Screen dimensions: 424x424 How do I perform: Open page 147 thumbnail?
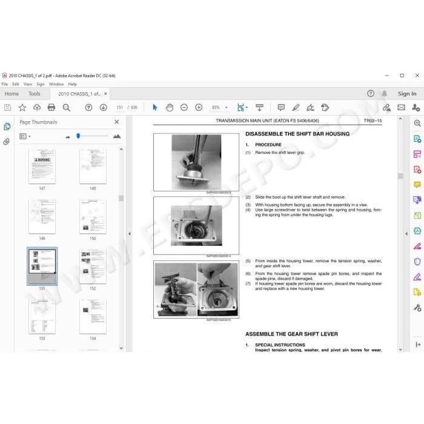click(x=42, y=167)
